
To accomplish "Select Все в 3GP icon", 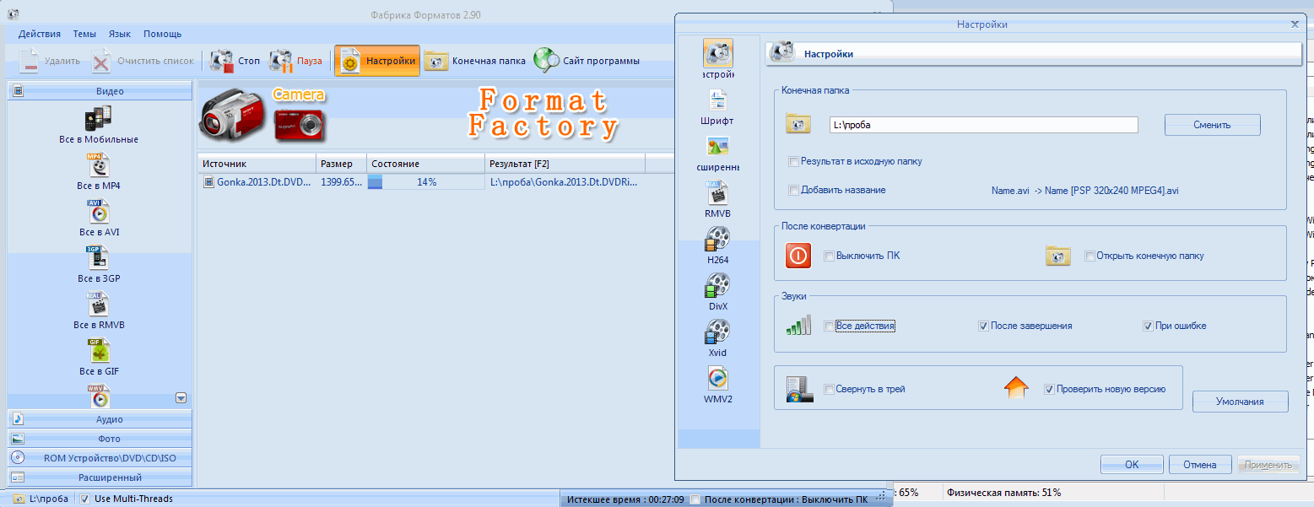I will pyautogui.click(x=99, y=258).
